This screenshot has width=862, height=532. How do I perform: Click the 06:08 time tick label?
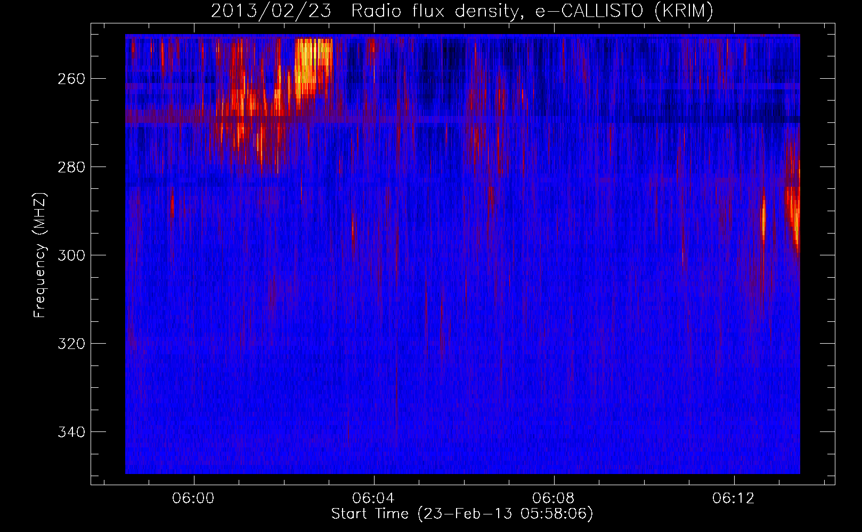pos(554,498)
